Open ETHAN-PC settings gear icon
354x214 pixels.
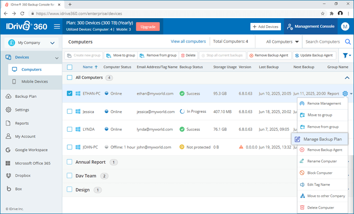pyautogui.click(x=345, y=94)
